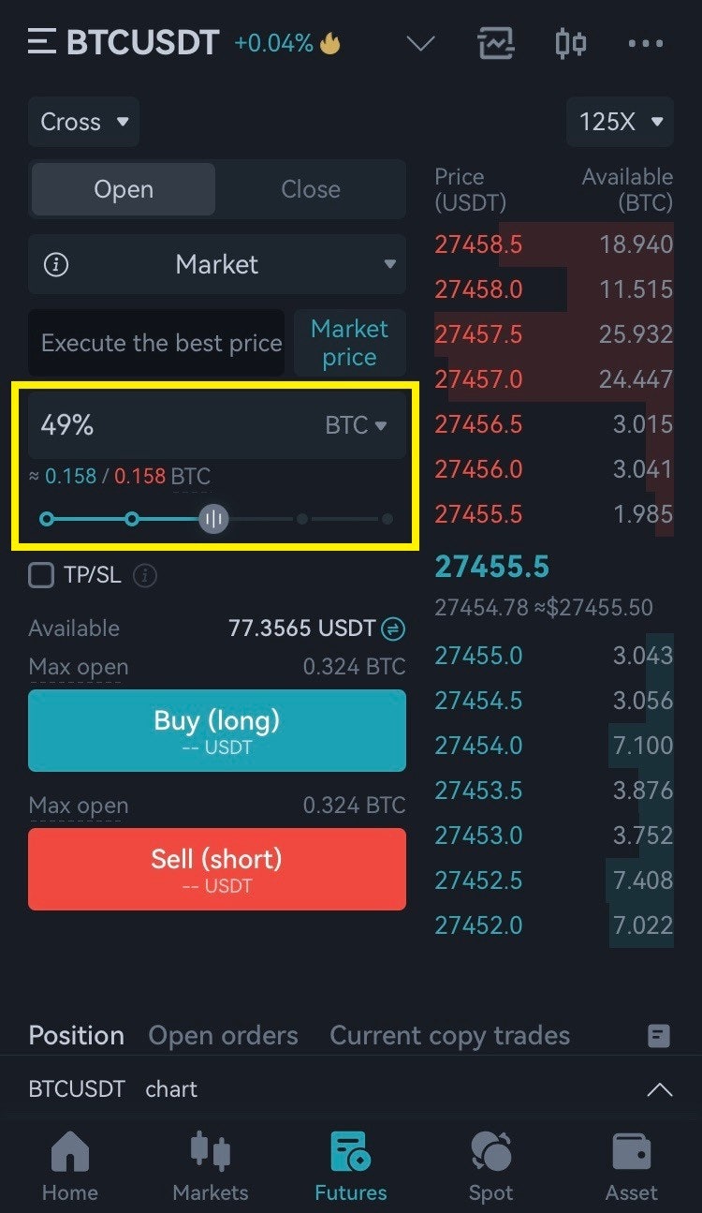Open the order history icon near Position tabs
The width and height of the screenshot is (702, 1213).
click(659, 1036)
